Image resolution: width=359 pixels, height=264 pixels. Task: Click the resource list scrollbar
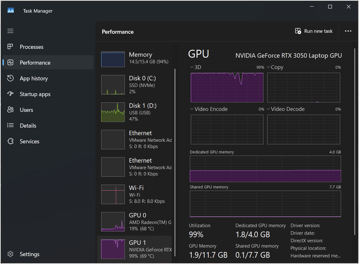pos(175,162)
